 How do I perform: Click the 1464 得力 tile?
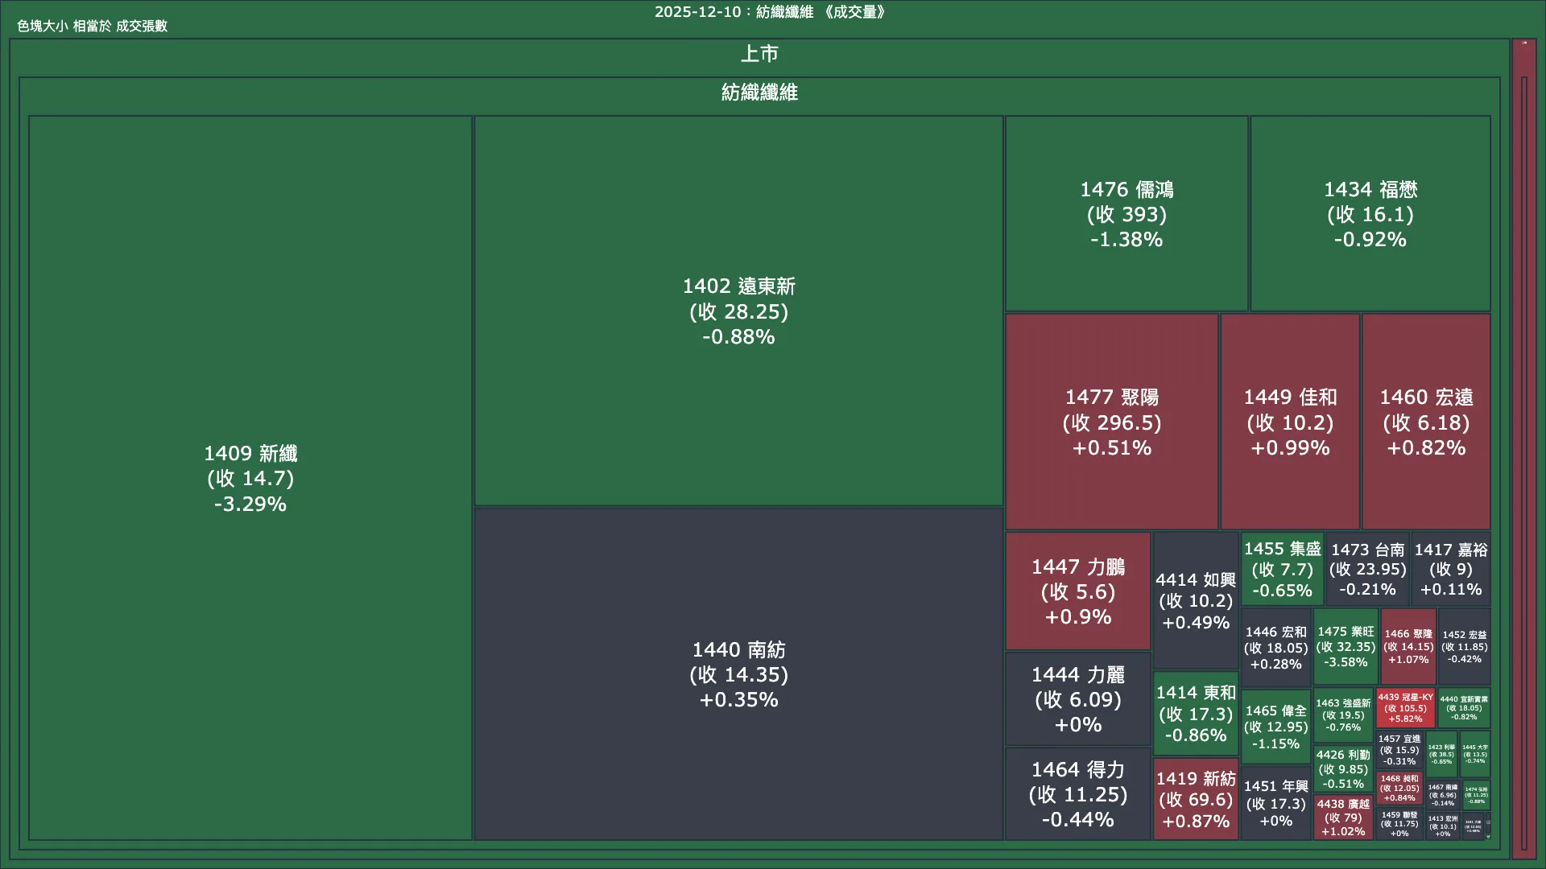click(1077, 794)
